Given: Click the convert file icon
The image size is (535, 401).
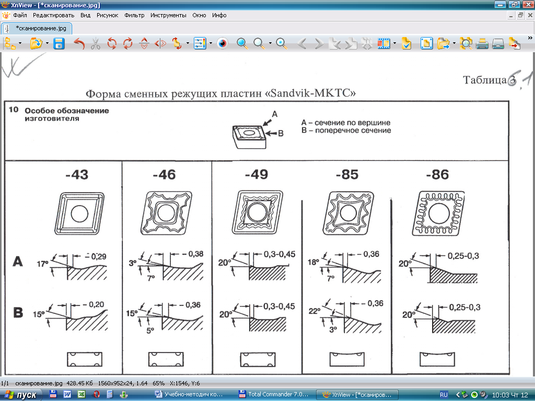Looking at the screenshot, I should tap(515, 44).
